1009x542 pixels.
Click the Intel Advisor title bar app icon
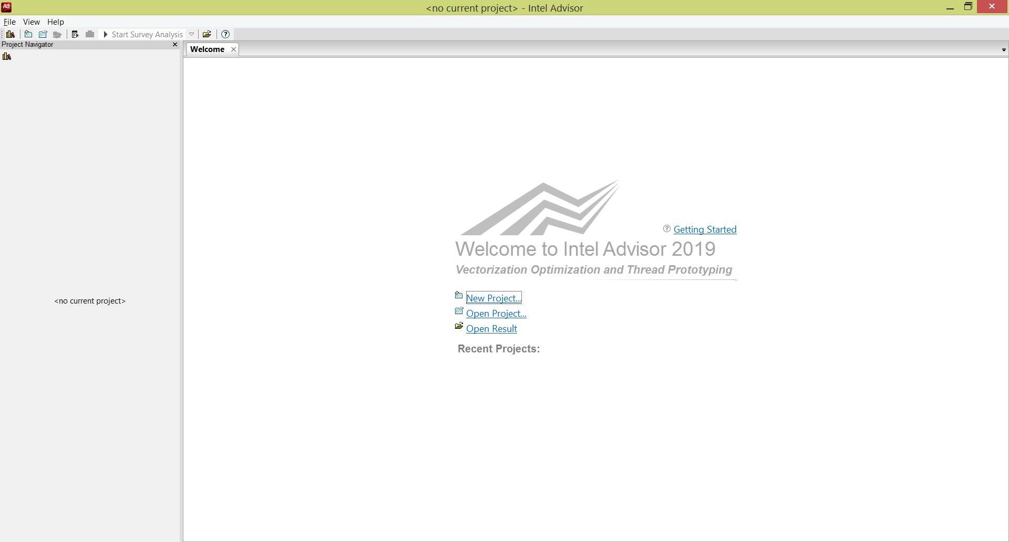tap(6, 7)
